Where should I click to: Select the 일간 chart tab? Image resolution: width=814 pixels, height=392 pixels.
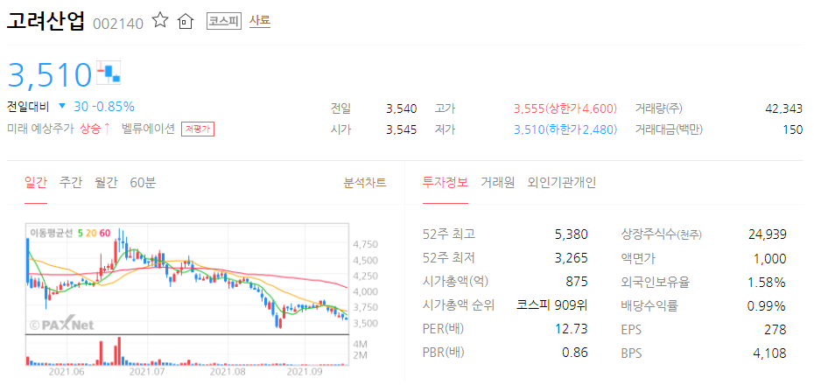tap(36, 183)
